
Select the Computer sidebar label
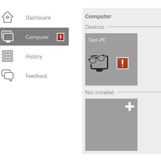[x=37, y=37]
